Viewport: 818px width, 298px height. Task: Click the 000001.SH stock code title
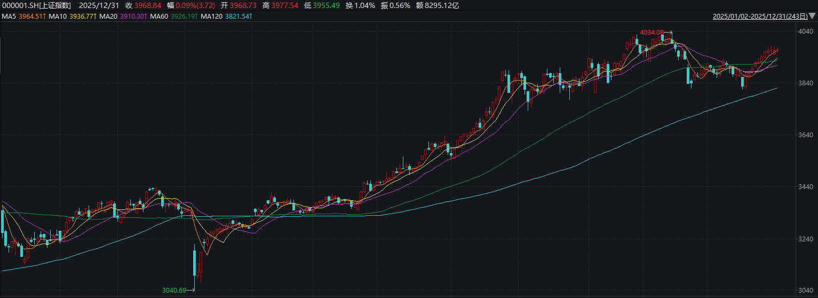(x=36, y=5)
